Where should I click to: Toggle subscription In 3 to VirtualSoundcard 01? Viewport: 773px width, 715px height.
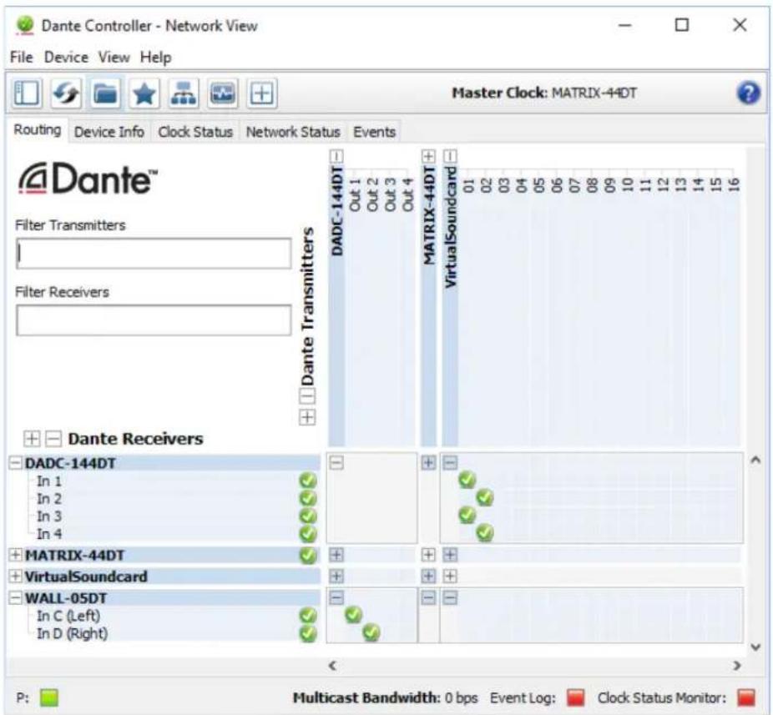tap(467, 515)
